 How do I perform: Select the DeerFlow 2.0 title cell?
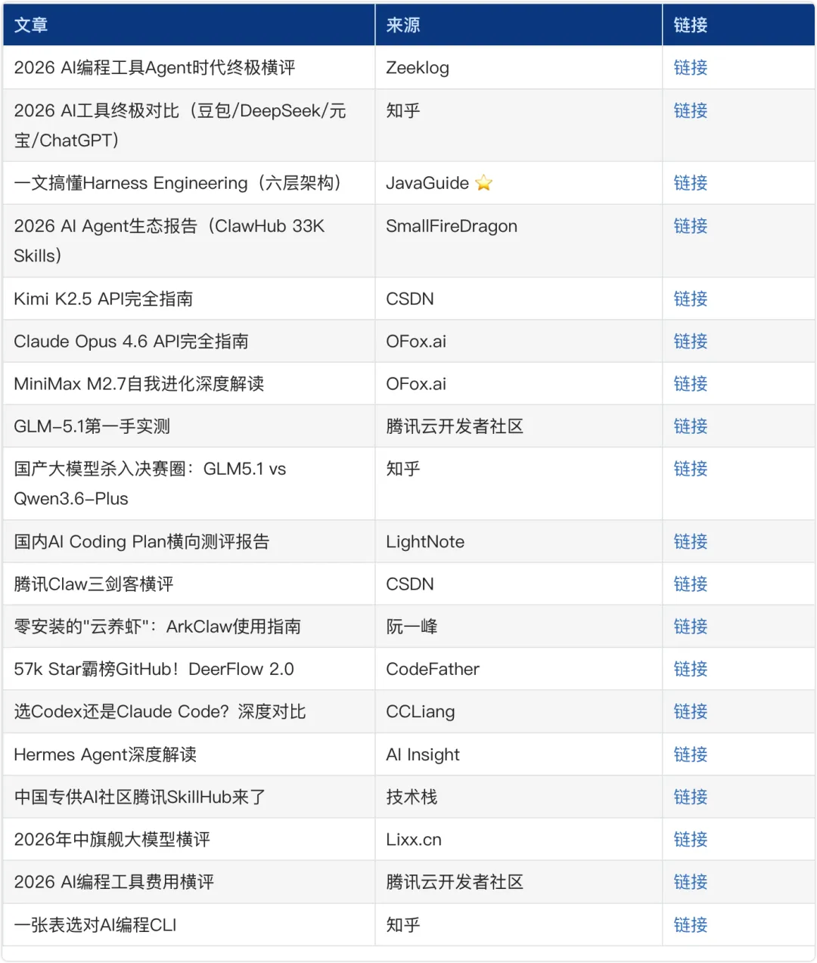click(x=188, y=669)
